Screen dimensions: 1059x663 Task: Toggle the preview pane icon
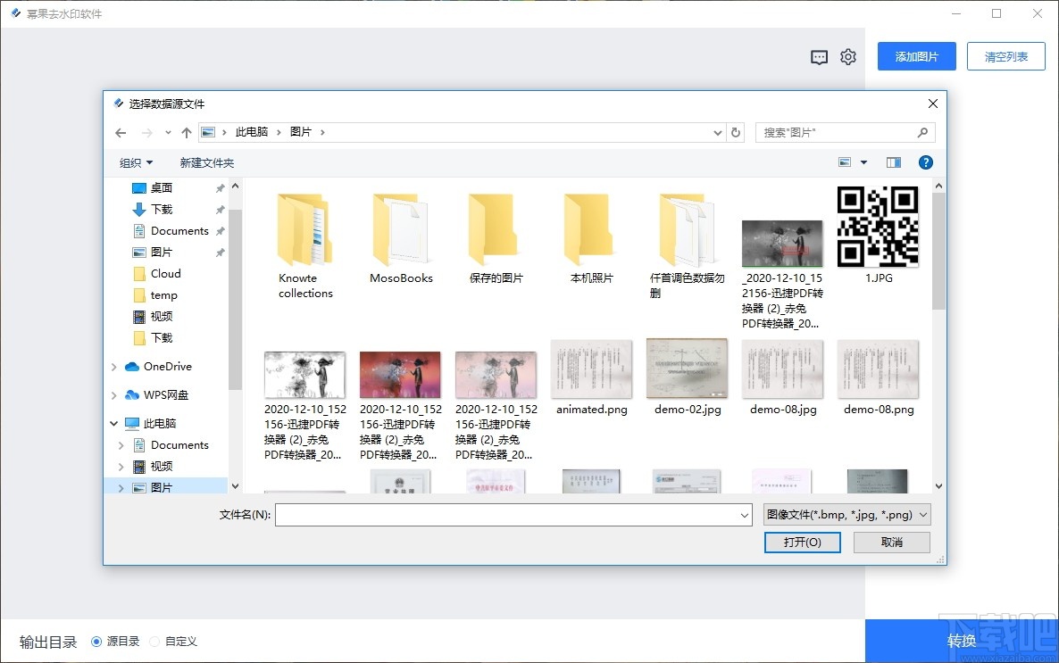click(894, 162)
